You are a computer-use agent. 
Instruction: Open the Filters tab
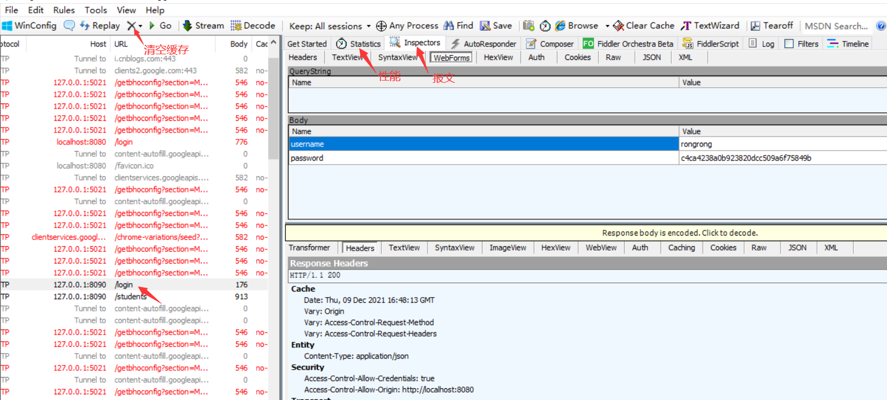tap(802, 44)
